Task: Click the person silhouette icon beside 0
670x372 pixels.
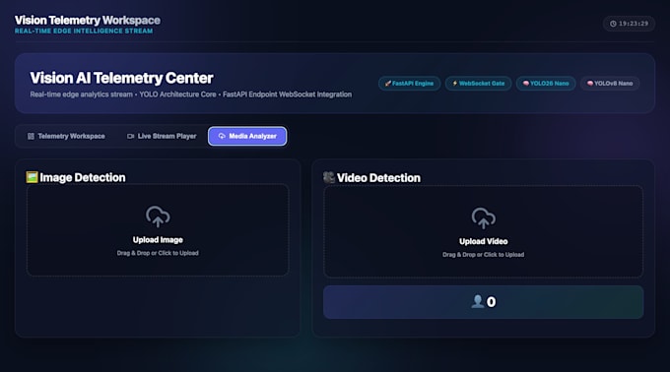Action: click(x=477, y=301)
